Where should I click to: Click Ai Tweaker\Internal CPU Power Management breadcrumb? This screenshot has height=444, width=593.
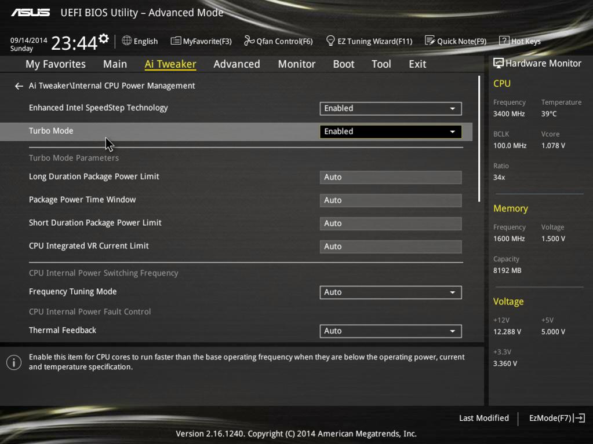coord(112,86)
